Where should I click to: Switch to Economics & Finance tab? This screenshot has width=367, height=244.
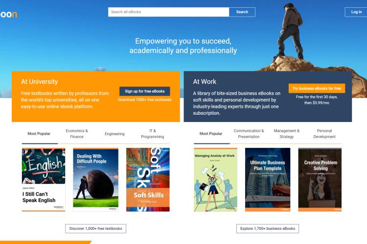click(x=77, y=134)
